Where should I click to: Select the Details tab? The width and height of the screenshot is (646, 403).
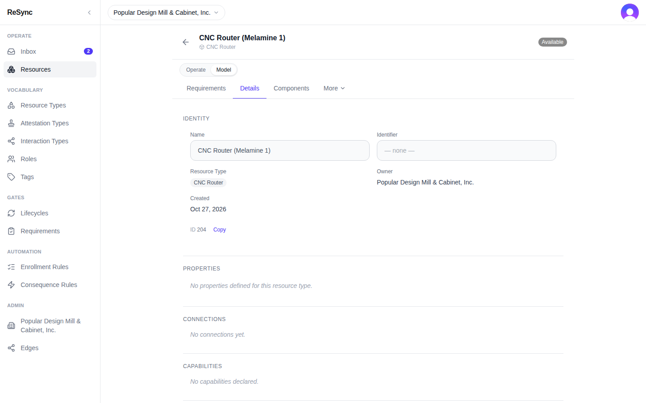(249, 88)
